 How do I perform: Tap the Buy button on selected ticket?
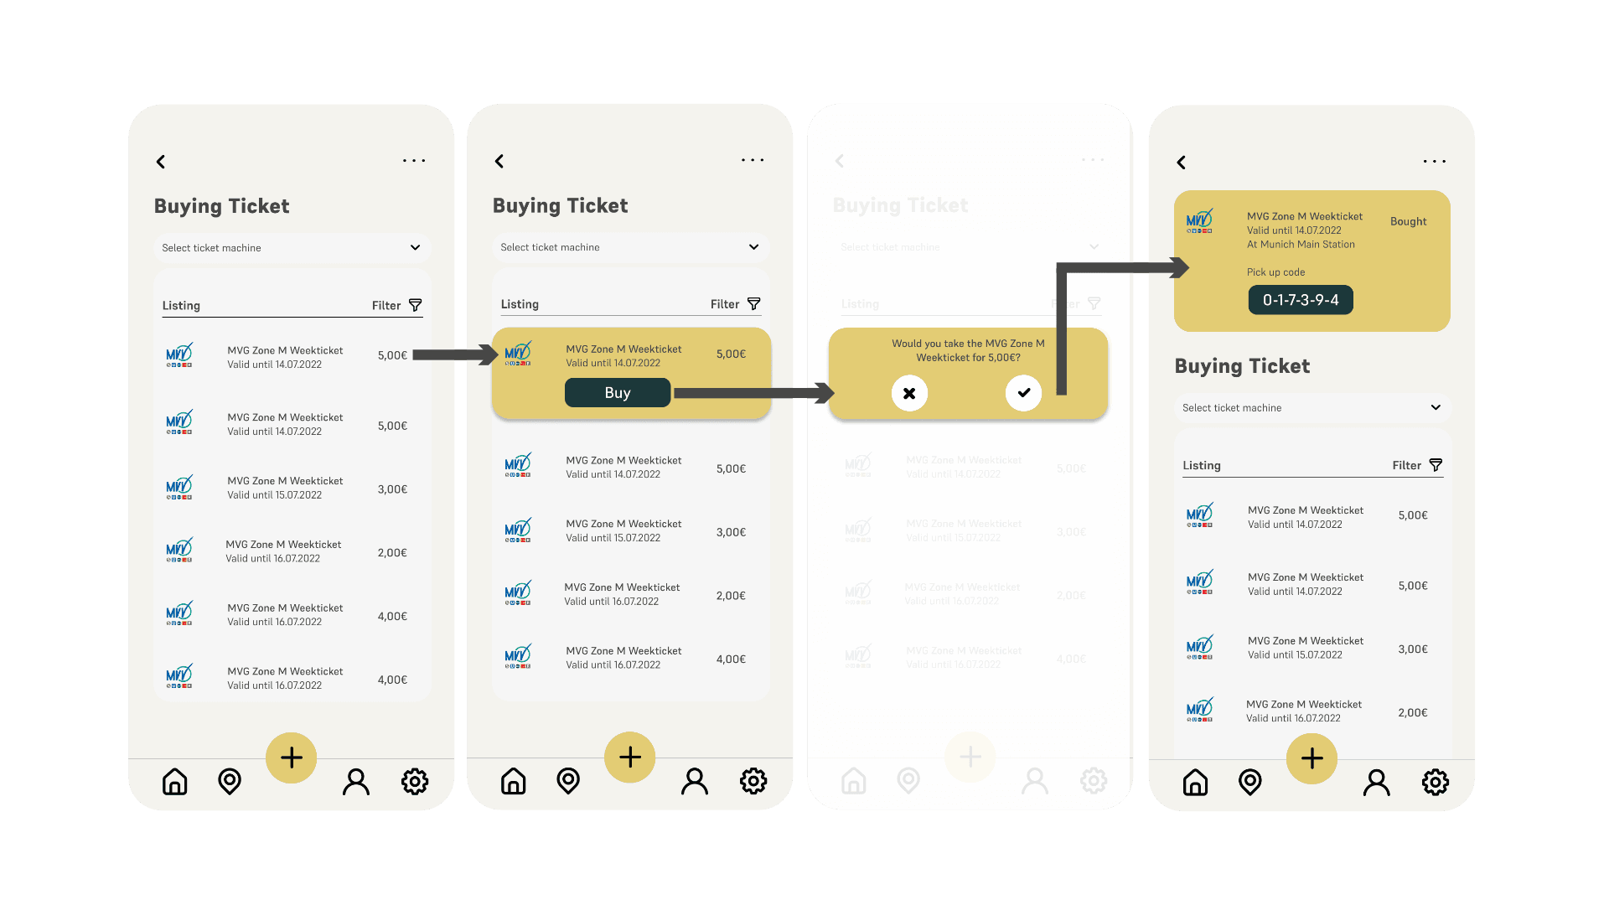pos(617,391)
